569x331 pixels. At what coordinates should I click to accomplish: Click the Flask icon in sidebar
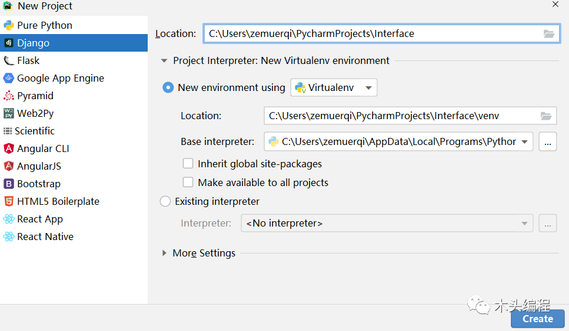coord(8,60)
